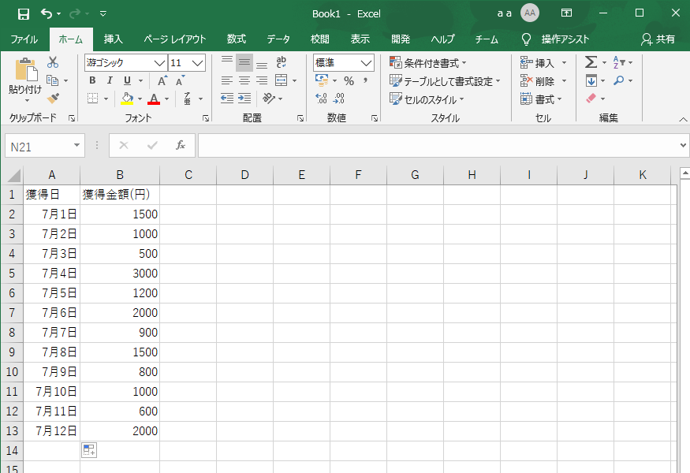Image resolution: width=690 pixels, height=473 pixels.
Task: Open the テーブルとして書式設定 dropdown
Action: [x=445, y=81]
